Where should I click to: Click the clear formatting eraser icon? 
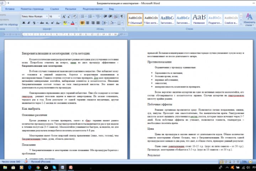pos(75,16)
